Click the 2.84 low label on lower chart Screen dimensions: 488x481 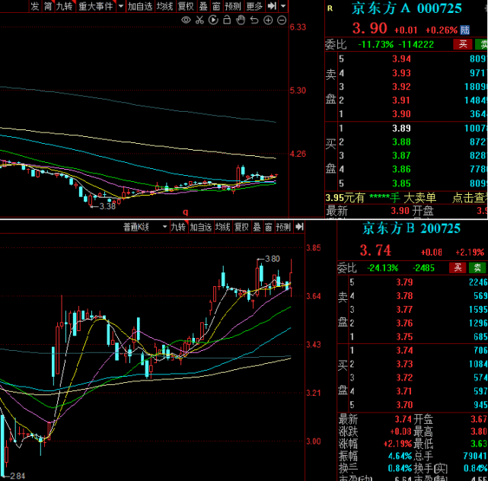18,476
